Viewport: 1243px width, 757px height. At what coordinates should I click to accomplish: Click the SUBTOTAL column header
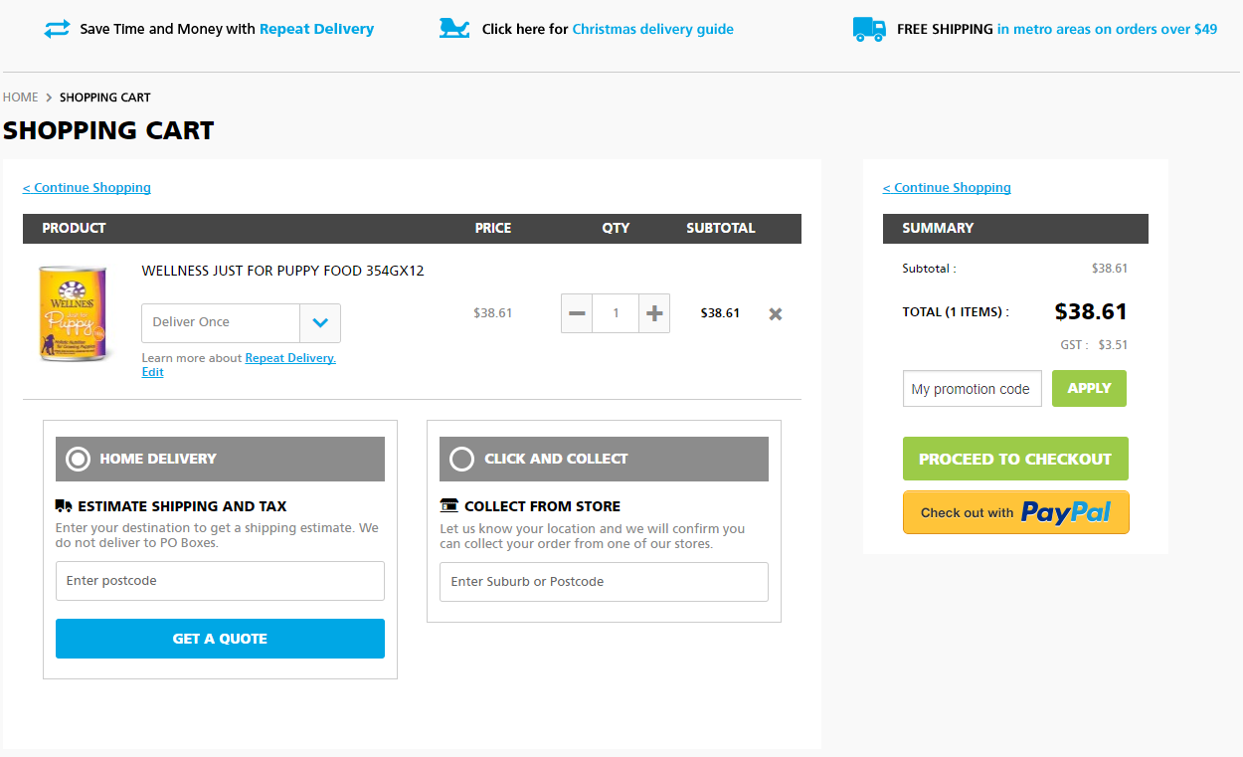[x=721, y=228]
